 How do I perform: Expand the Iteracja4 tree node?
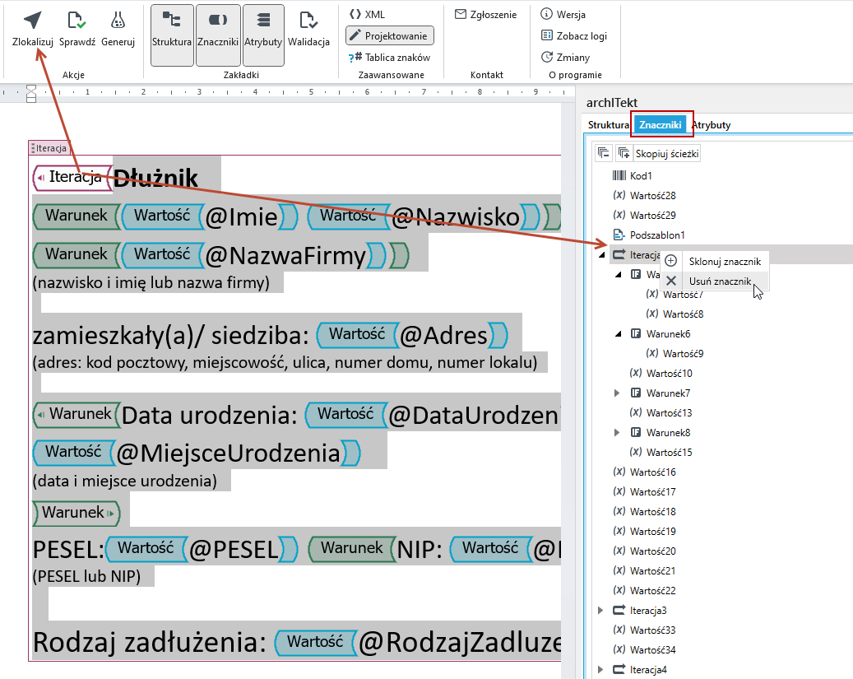600,670
